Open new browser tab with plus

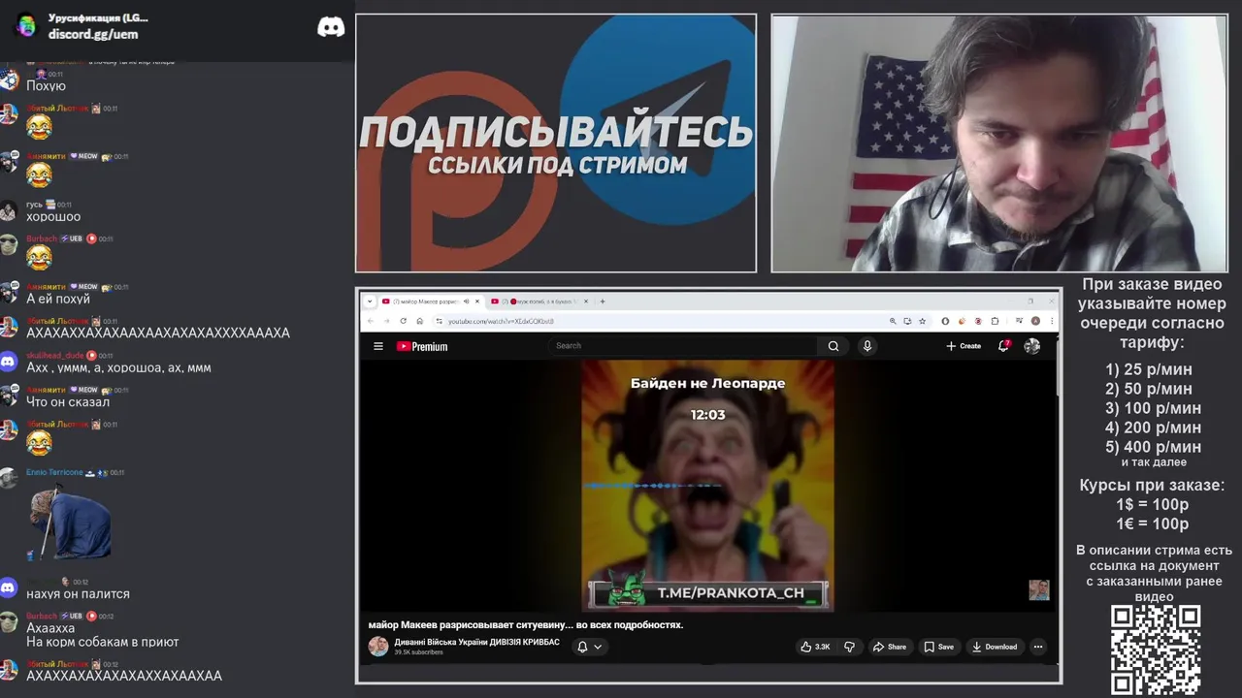point(603,301)
